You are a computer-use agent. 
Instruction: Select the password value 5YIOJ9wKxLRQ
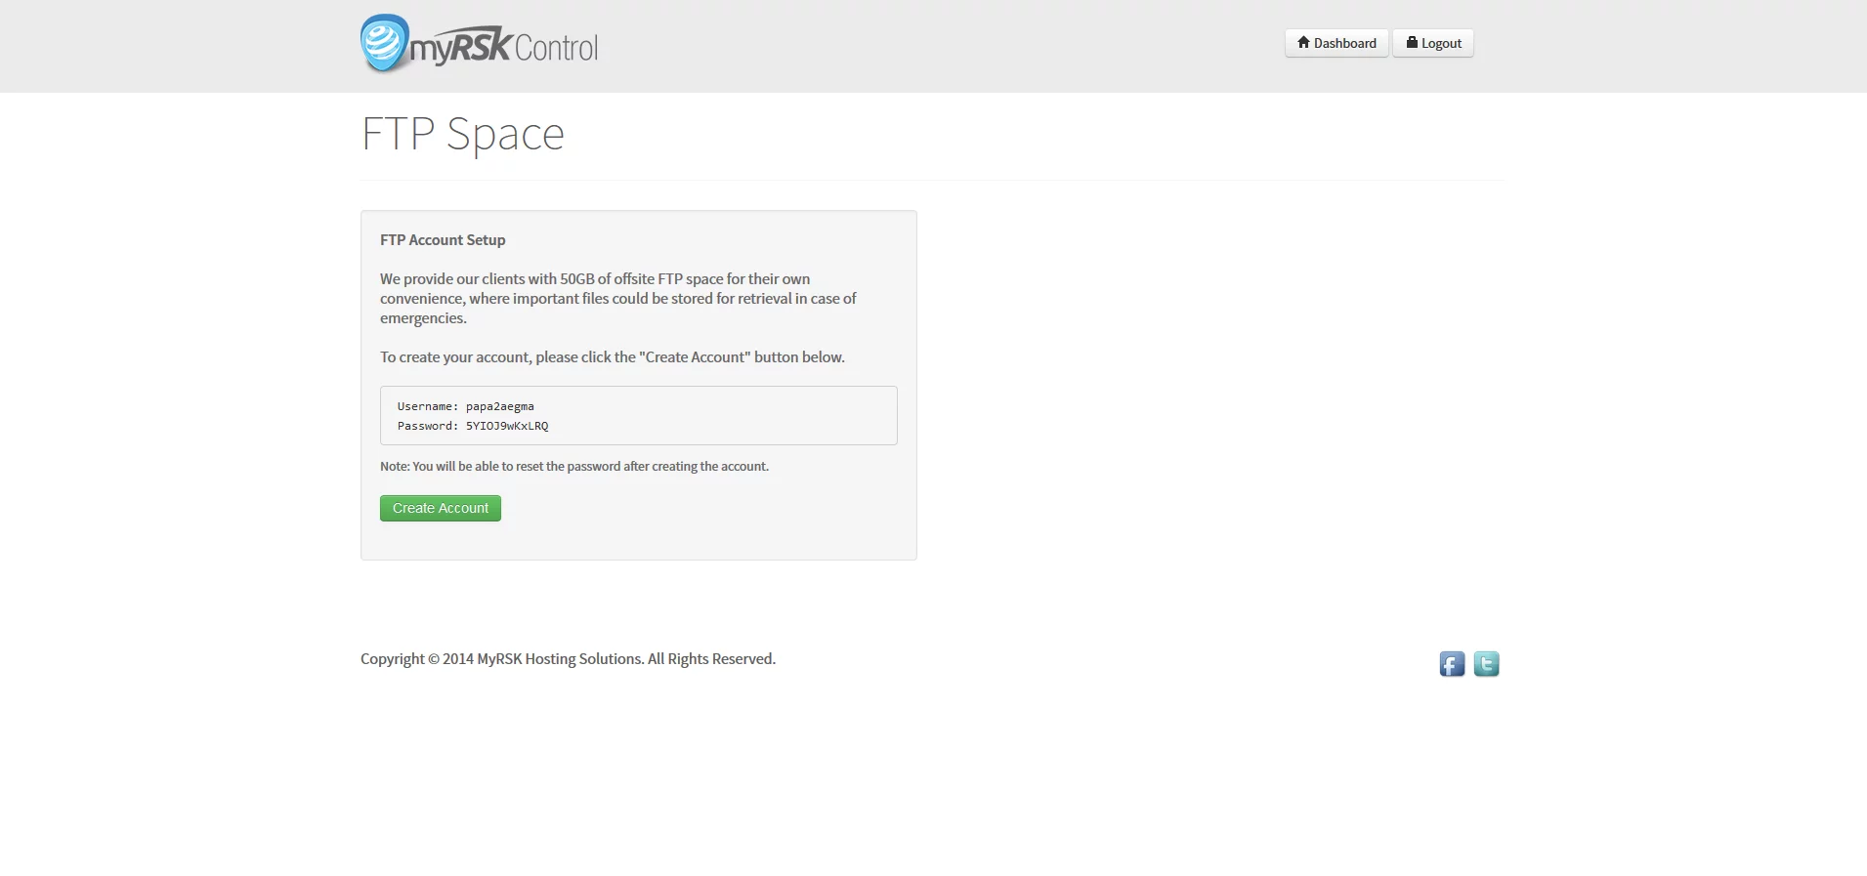pos(507,426)
